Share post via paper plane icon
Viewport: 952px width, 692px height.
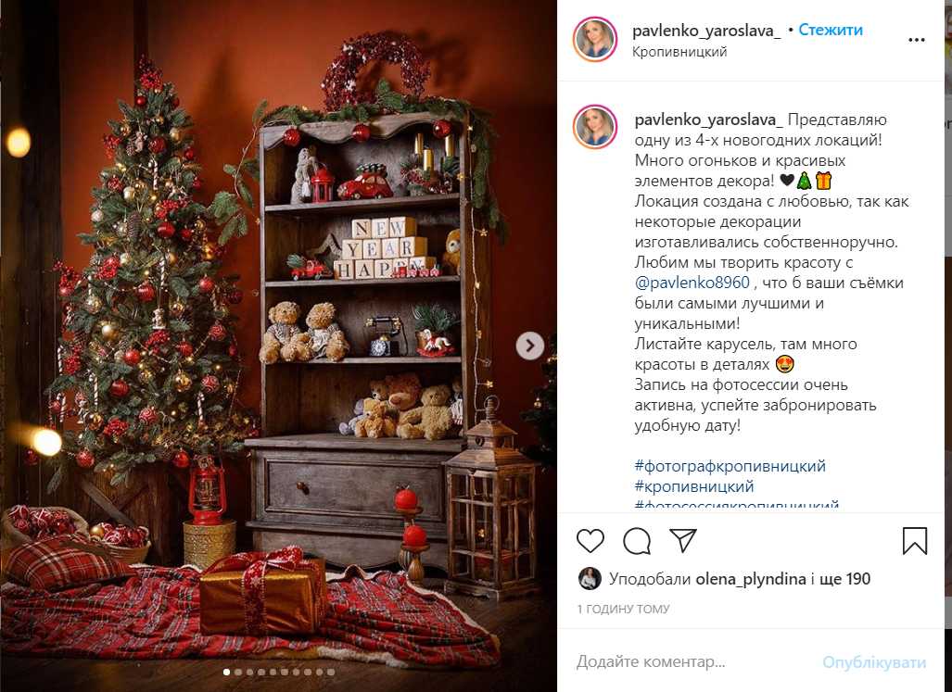[683, 540]
